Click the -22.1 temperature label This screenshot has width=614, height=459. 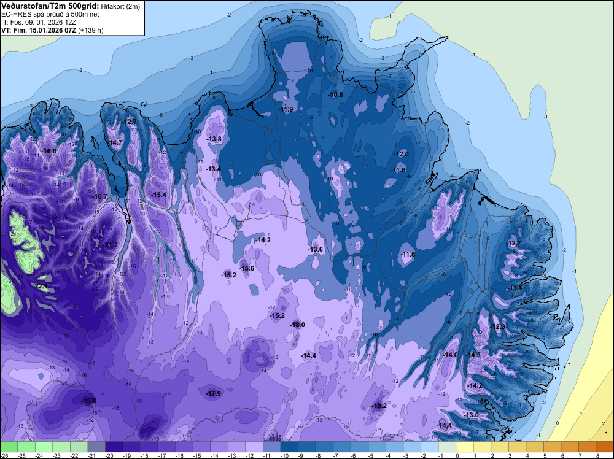tap(41, 287)
